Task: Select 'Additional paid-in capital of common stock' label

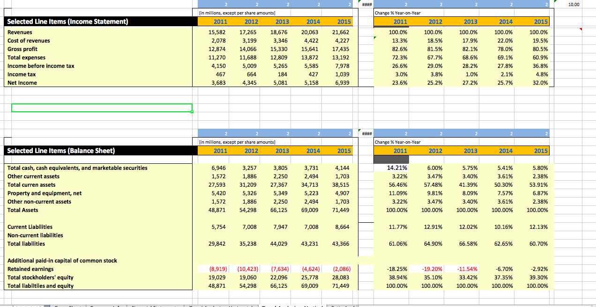Action: pos(62,261)
